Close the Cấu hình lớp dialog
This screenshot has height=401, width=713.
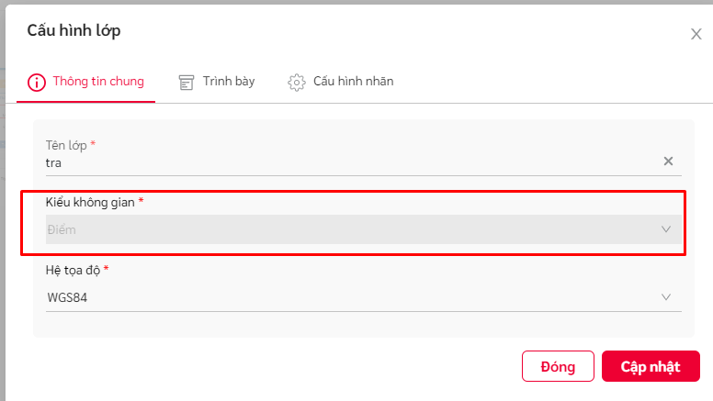point(696,34)
